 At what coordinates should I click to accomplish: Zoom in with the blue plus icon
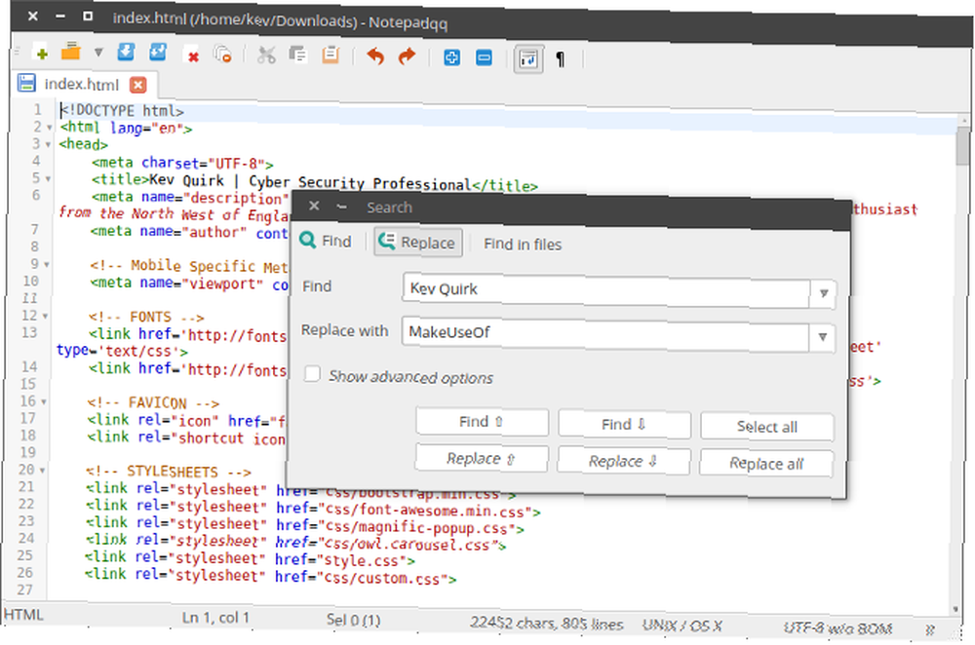point(451,57)
